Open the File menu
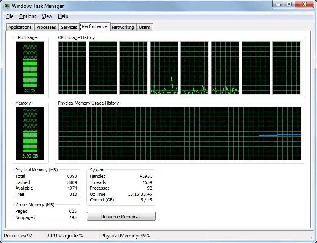Screen dimensions: 317x243 [10, 16]
